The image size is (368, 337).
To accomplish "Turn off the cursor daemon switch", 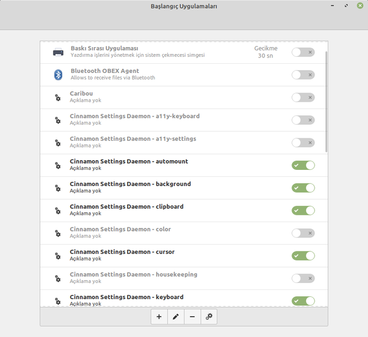I will 303,255.
